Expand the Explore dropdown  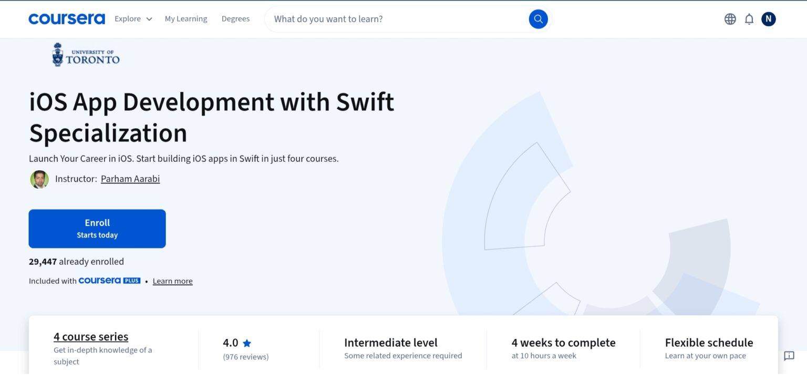click(127, 18)
